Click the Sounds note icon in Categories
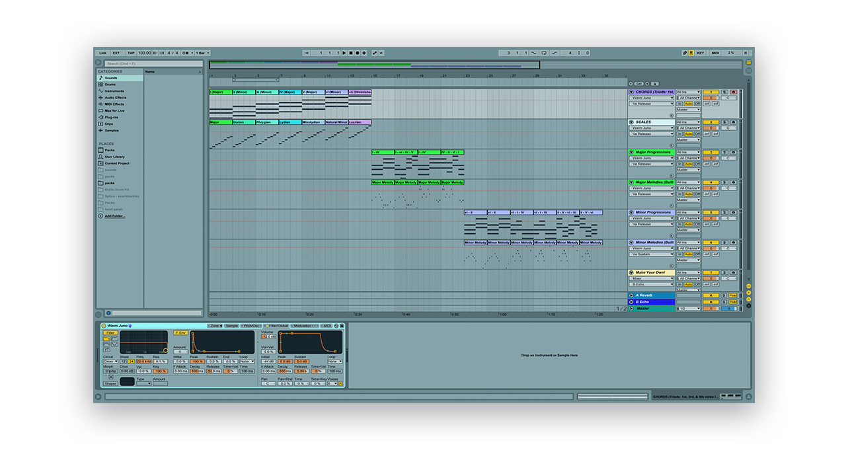846x458 pixels. (100, 78)
